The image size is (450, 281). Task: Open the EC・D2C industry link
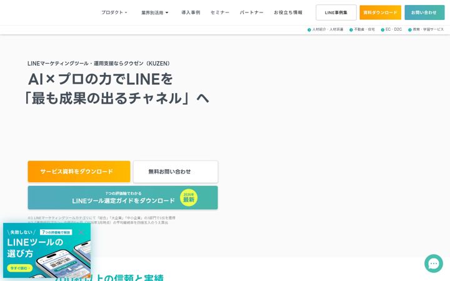tap(394, 29)
